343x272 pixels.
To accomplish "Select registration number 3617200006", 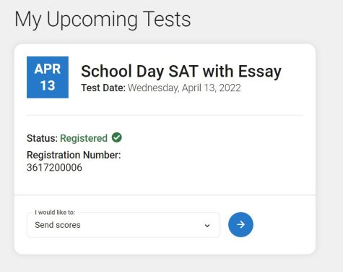I will (x=54, y=168).
